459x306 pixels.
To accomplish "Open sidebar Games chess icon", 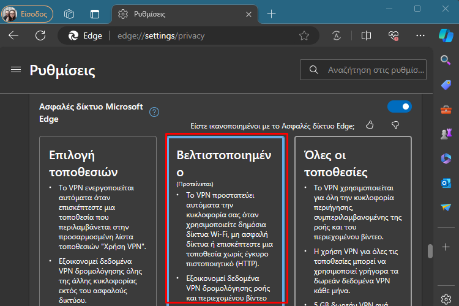I will (x=446, y=134).
